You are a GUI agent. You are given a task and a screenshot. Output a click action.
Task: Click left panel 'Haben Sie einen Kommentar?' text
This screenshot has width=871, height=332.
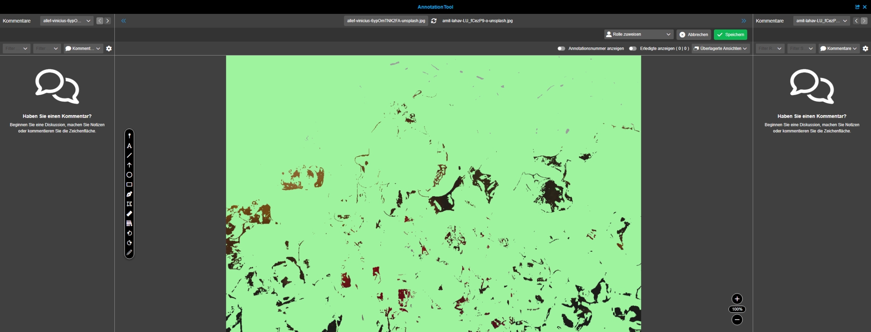pyautogui.click(x=57, y=116)
